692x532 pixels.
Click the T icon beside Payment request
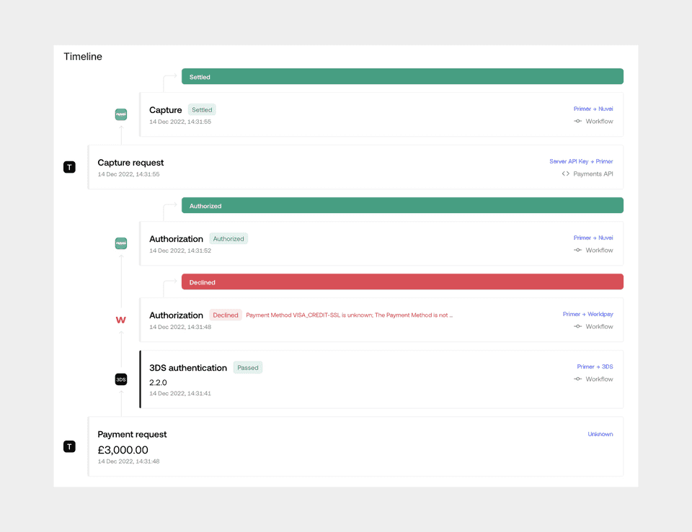(x=69, y=446)
